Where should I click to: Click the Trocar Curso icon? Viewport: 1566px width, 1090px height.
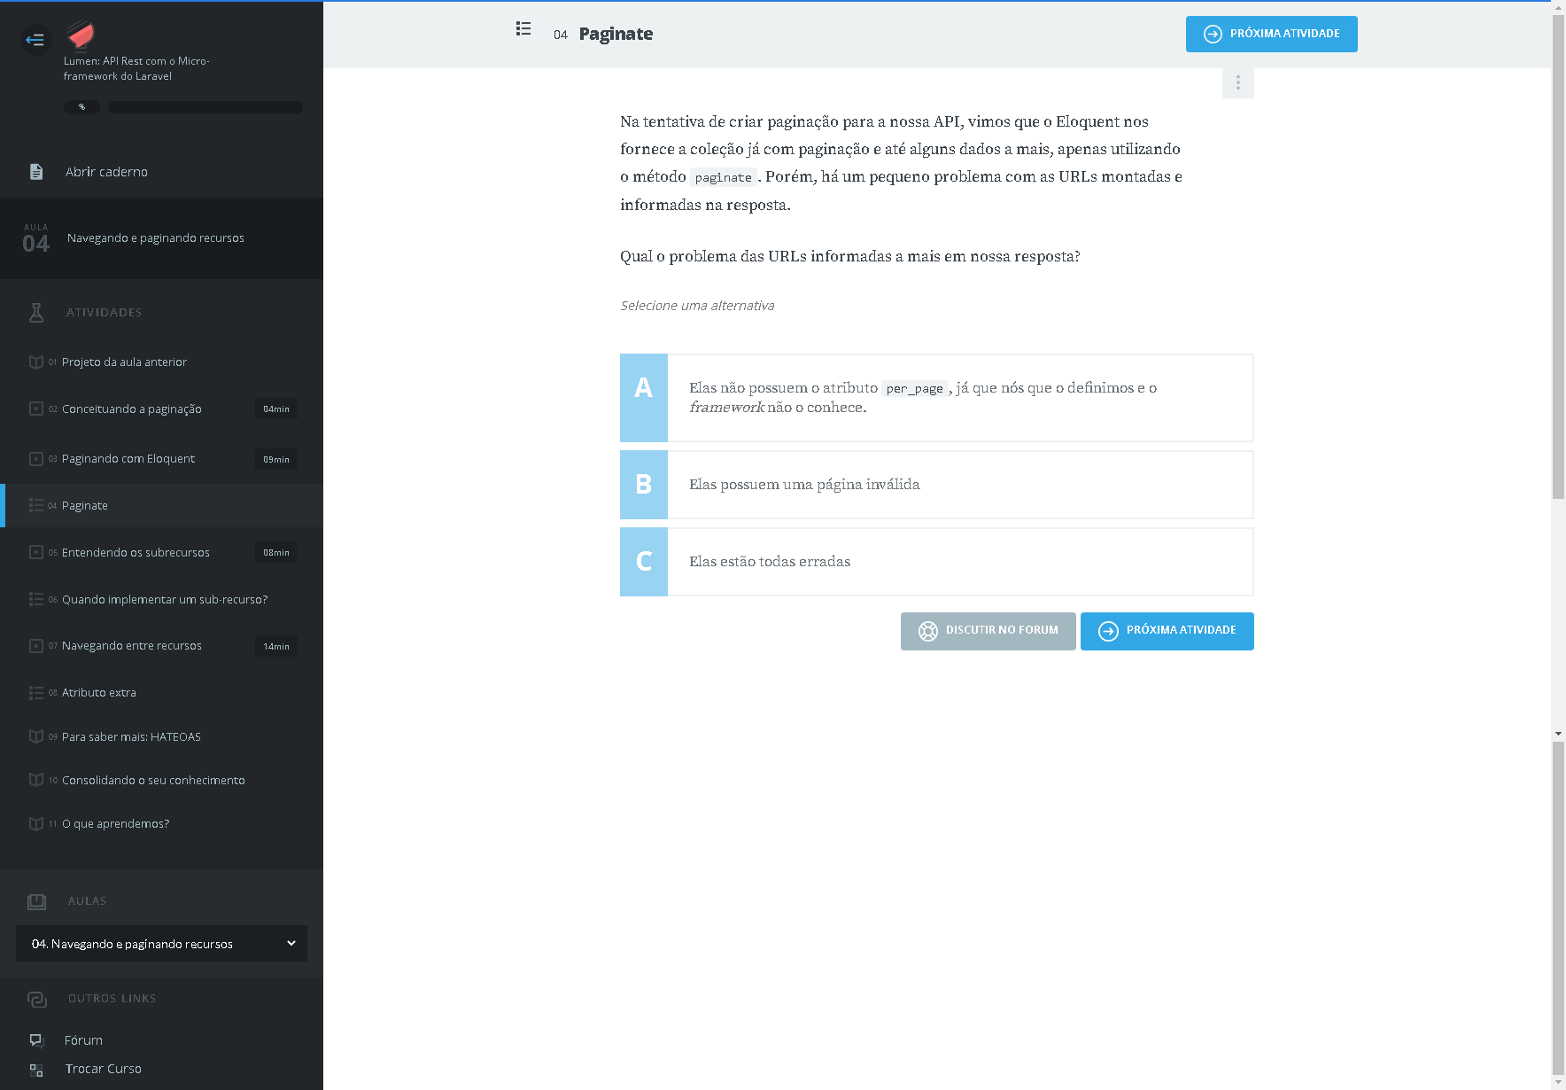36,1070
